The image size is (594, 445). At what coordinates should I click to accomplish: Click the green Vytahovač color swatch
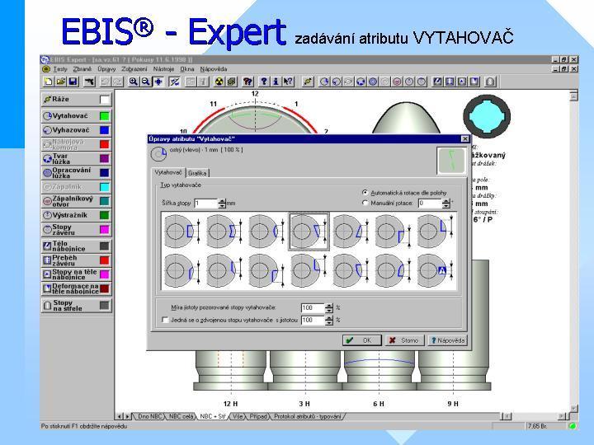coord(104,116)
